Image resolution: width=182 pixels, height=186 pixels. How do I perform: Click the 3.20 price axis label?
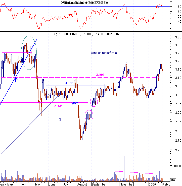click(x=178, y=61)
